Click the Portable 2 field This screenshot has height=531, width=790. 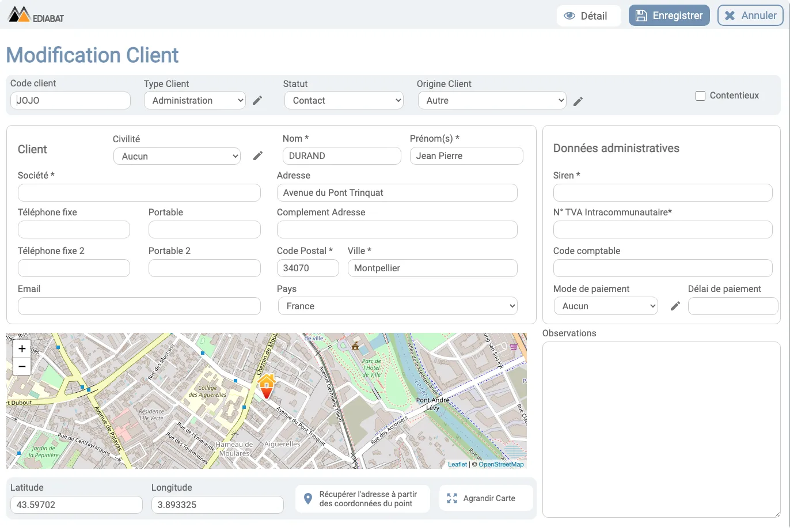tap(204, 268)
